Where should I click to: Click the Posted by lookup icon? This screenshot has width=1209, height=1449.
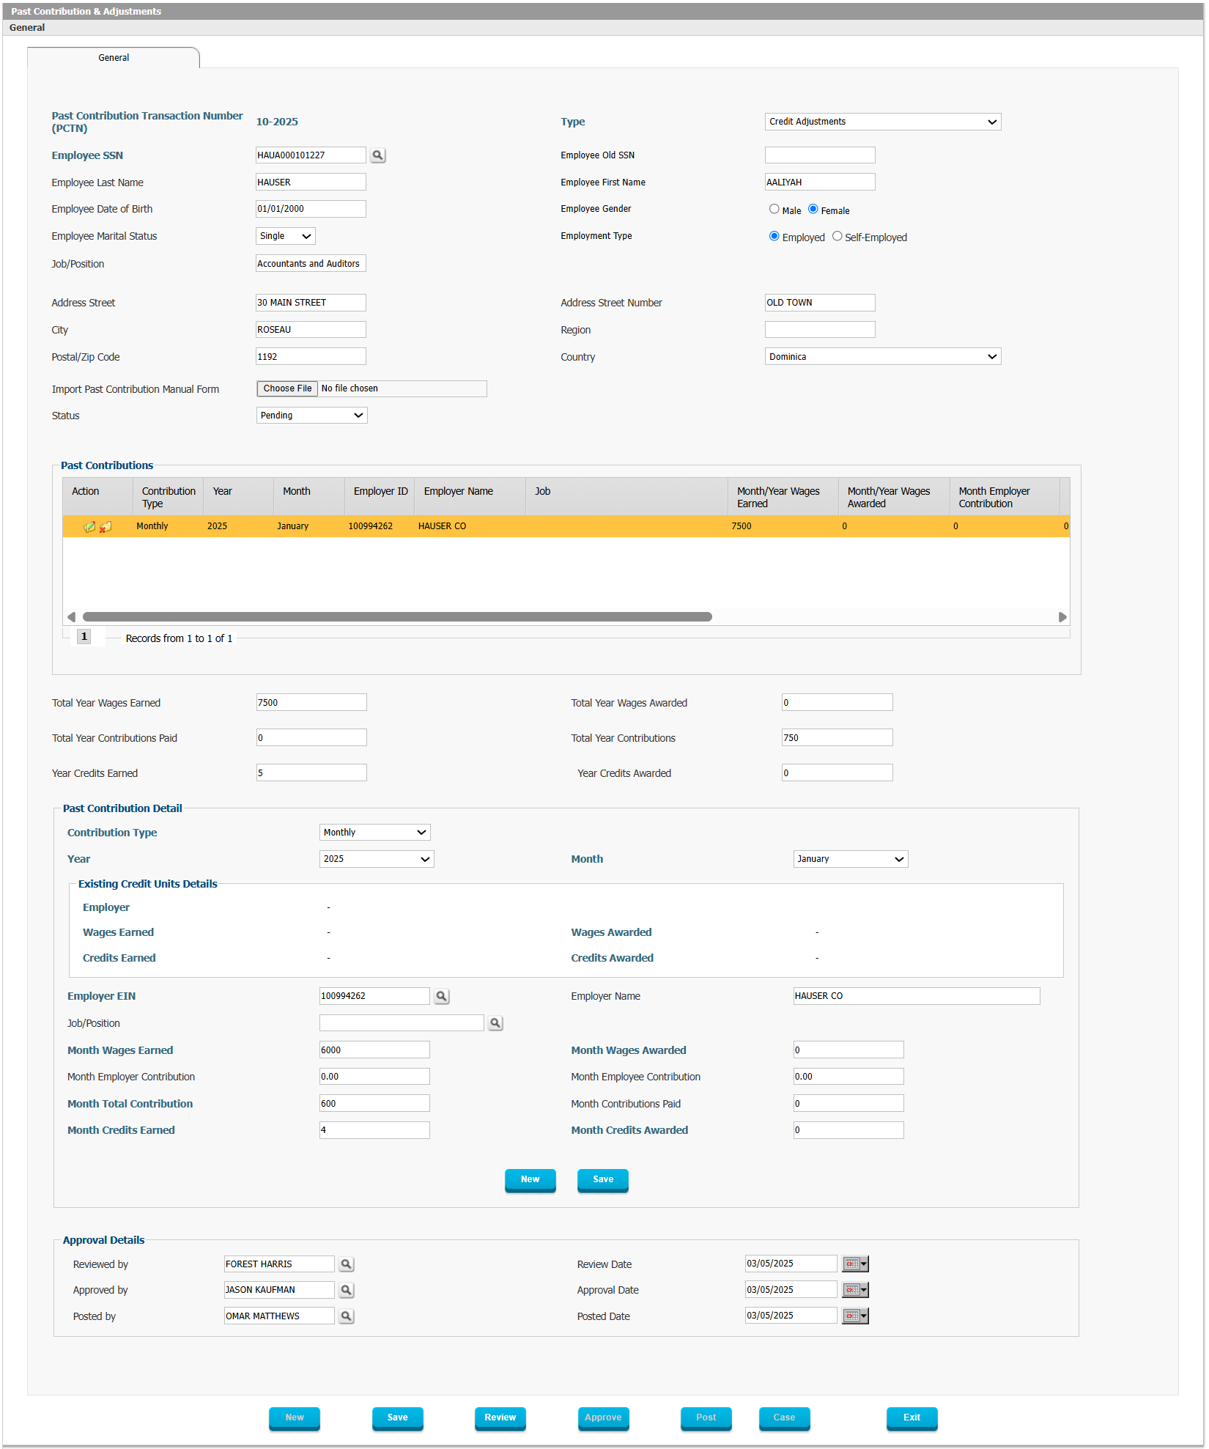(x=347, y=1316)
